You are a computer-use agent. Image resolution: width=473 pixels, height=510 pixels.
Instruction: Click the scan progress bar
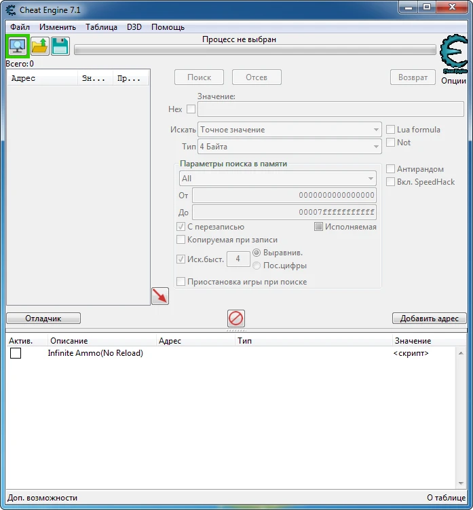(x=255, y=50)
